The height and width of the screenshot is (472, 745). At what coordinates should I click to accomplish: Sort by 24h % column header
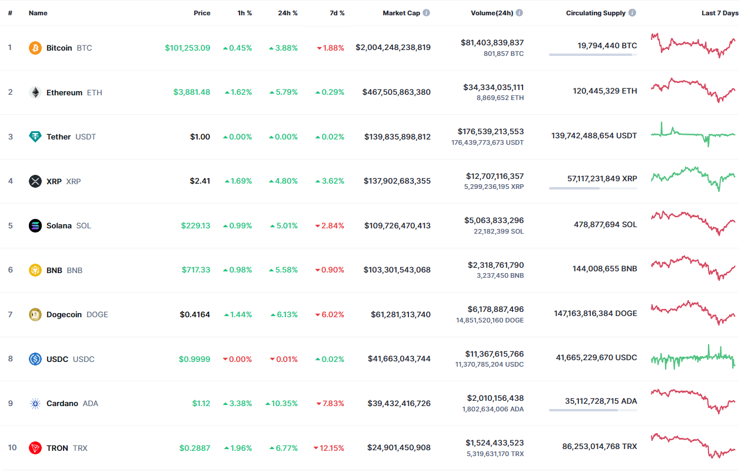click(288, 13)
